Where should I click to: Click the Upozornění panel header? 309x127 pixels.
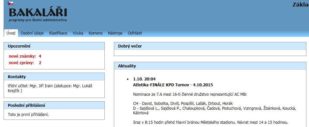(54, 46)
